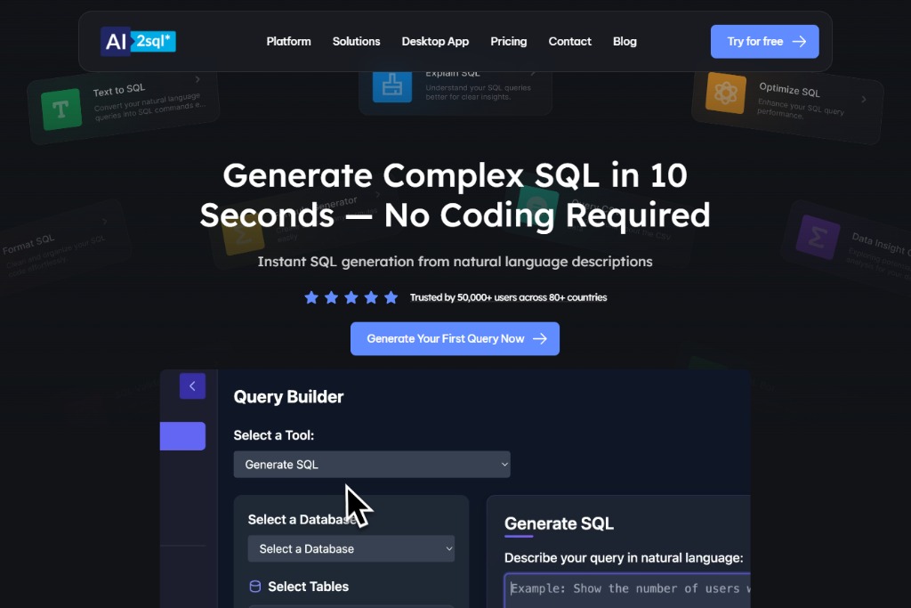Collapse the sidebar with the back chevron
Screen dimensions: 911x608
click(x=192, y=385)
